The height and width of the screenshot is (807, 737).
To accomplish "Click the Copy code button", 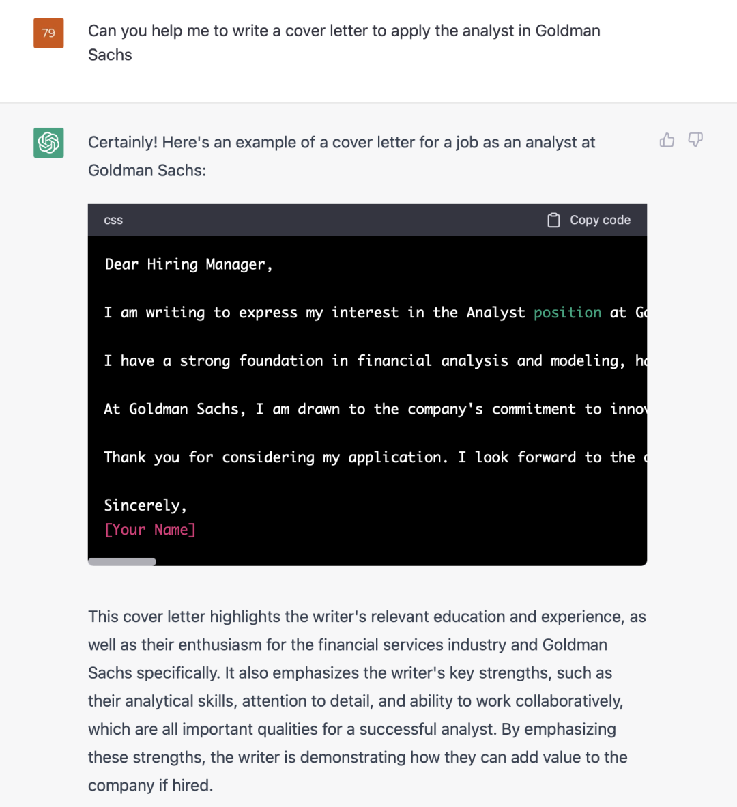I will pos(589,221).
